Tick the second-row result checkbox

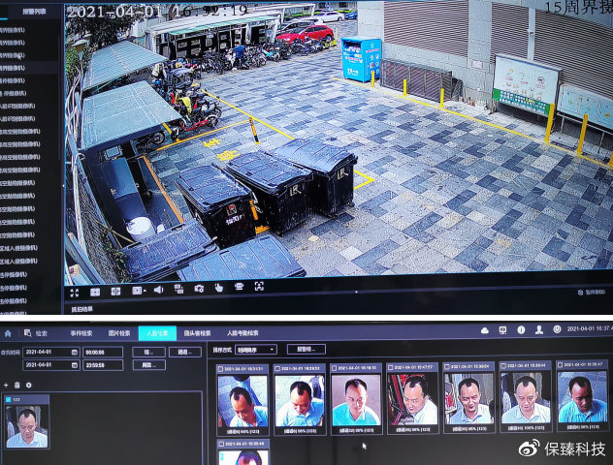[x=221, y=445]
